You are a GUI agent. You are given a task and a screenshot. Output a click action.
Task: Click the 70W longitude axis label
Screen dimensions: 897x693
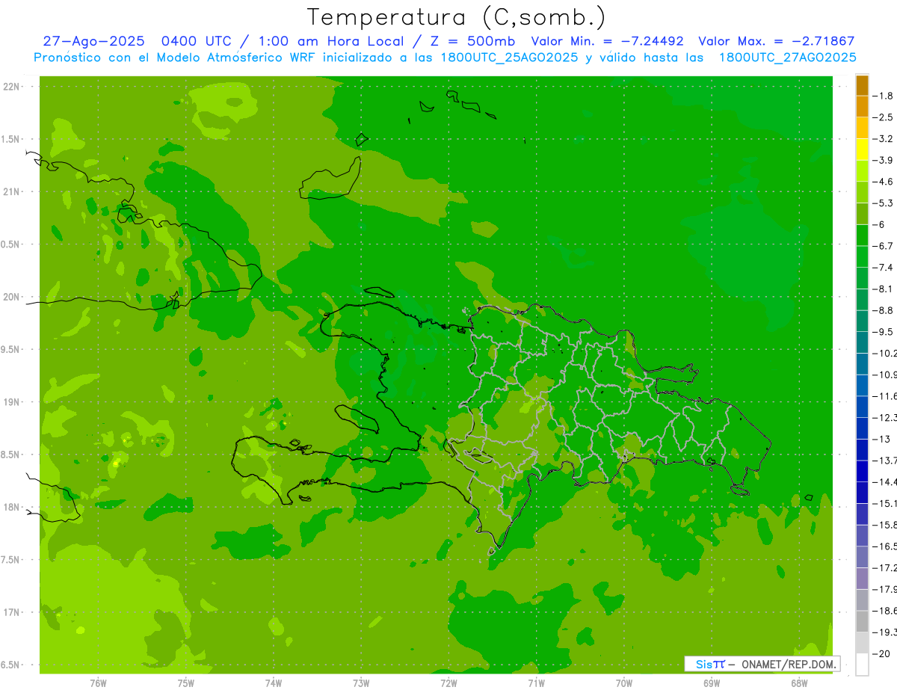[x=624, y=683]
